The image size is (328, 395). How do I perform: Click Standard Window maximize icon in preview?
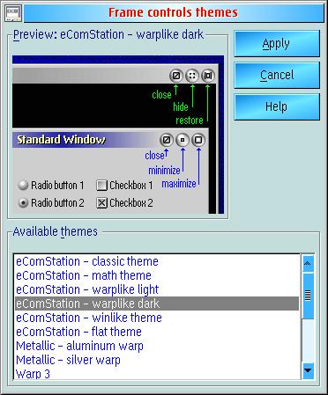click(198, 140)
